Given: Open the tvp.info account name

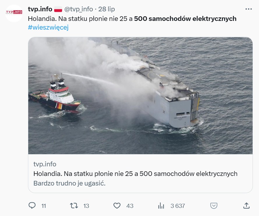Looking at the screenshot, I should click(40, 9).
